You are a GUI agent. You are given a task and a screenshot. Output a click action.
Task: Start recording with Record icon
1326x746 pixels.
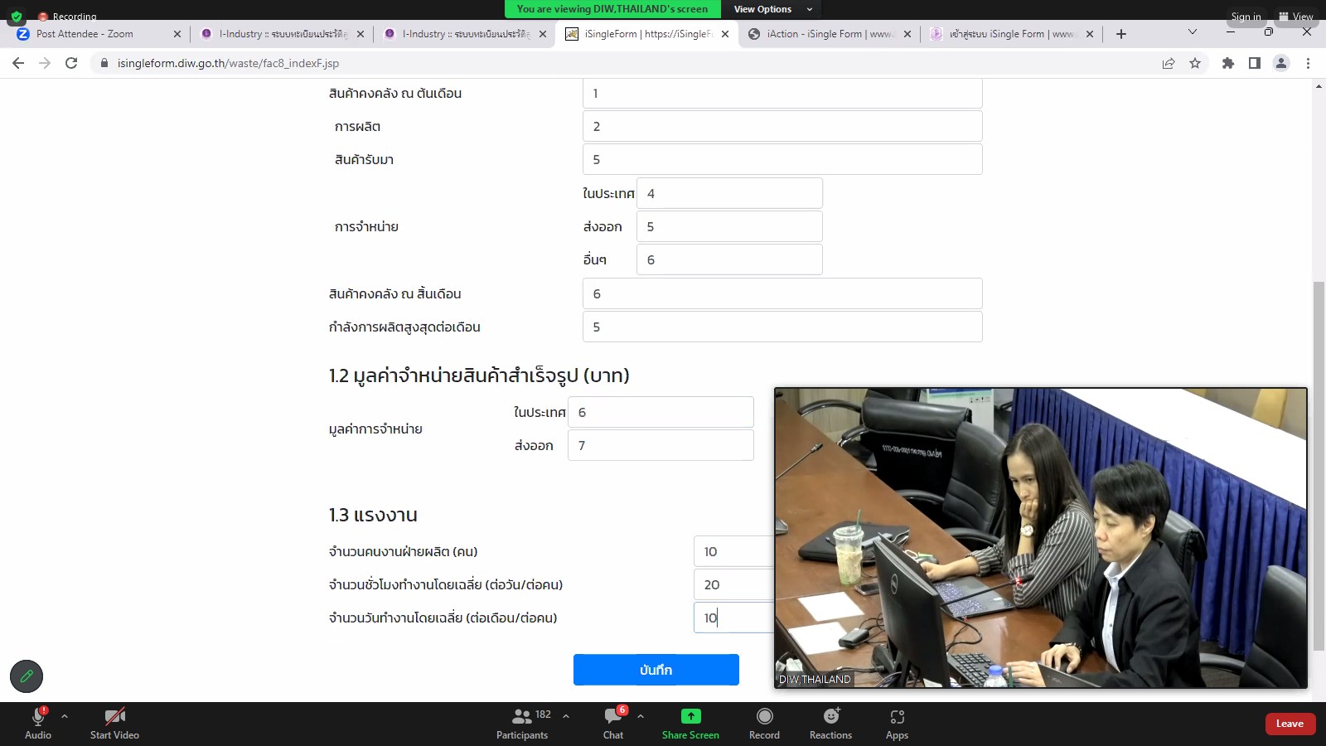pyautogui.click(x=764, y=716)
